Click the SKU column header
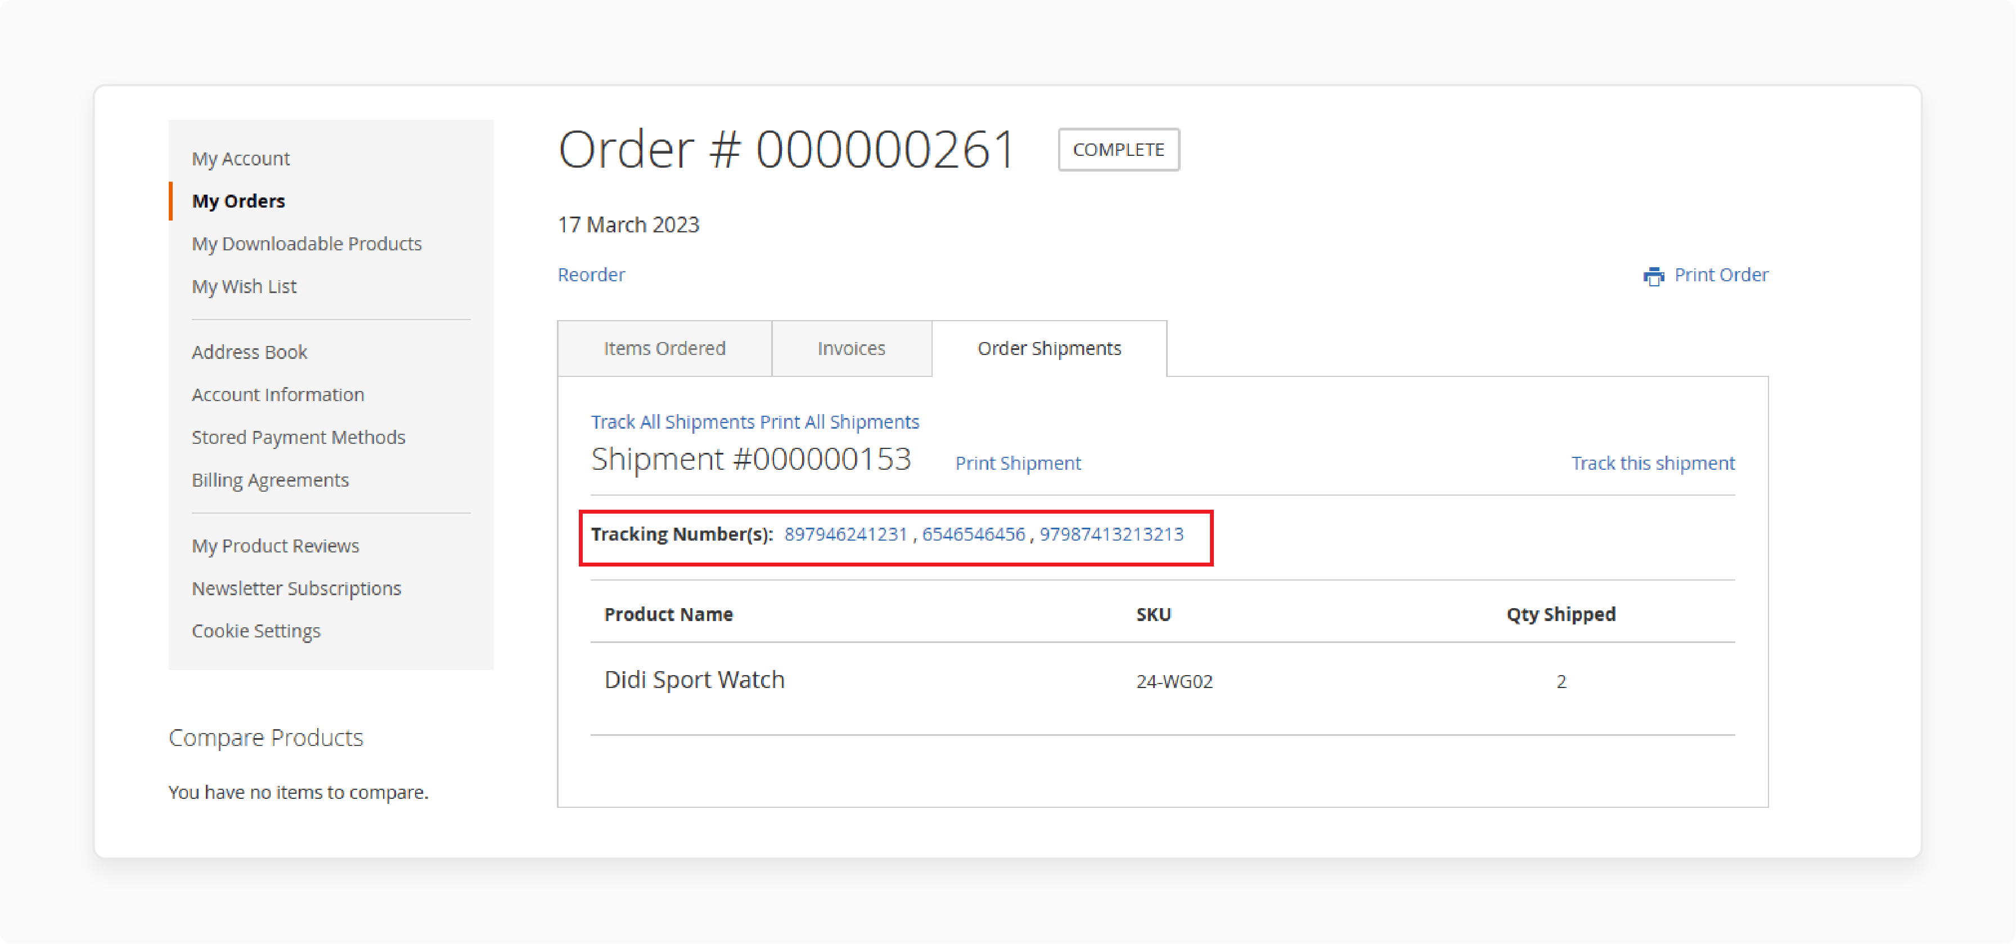2016x944 pixels. (x=1154, y=614)
